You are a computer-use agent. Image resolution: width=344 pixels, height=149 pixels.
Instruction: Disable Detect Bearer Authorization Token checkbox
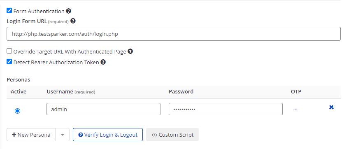pos(9,62)
